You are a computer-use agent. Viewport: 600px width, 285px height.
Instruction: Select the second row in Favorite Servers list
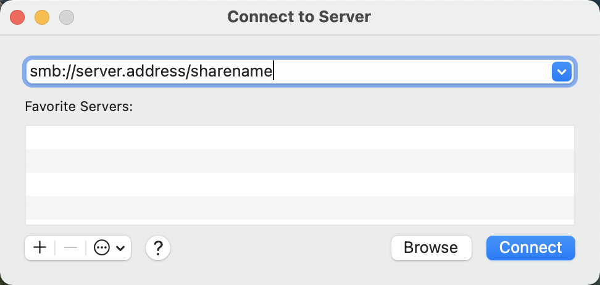coord(300,161)
